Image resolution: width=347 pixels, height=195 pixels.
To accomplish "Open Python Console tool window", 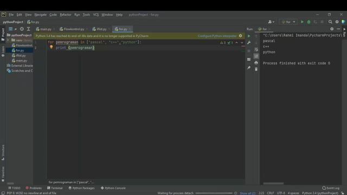I will click(113, 188).
